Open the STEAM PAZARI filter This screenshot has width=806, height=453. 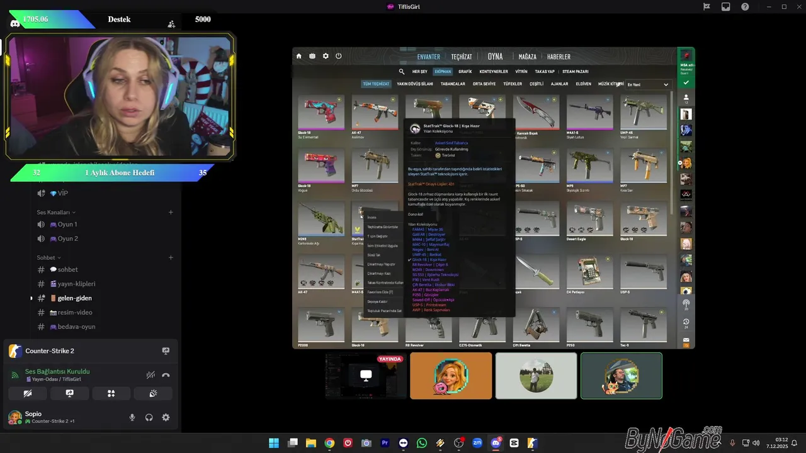point(576,72)
